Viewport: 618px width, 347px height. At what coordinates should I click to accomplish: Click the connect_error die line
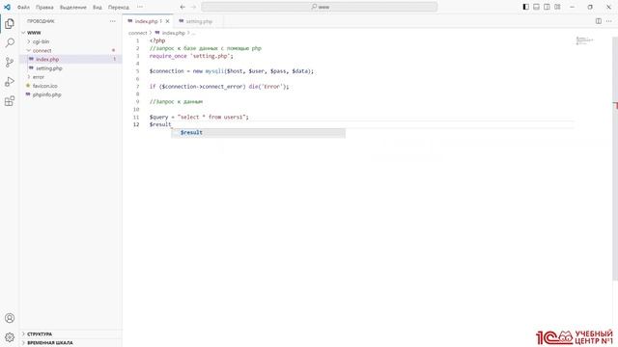pos(219,87)
